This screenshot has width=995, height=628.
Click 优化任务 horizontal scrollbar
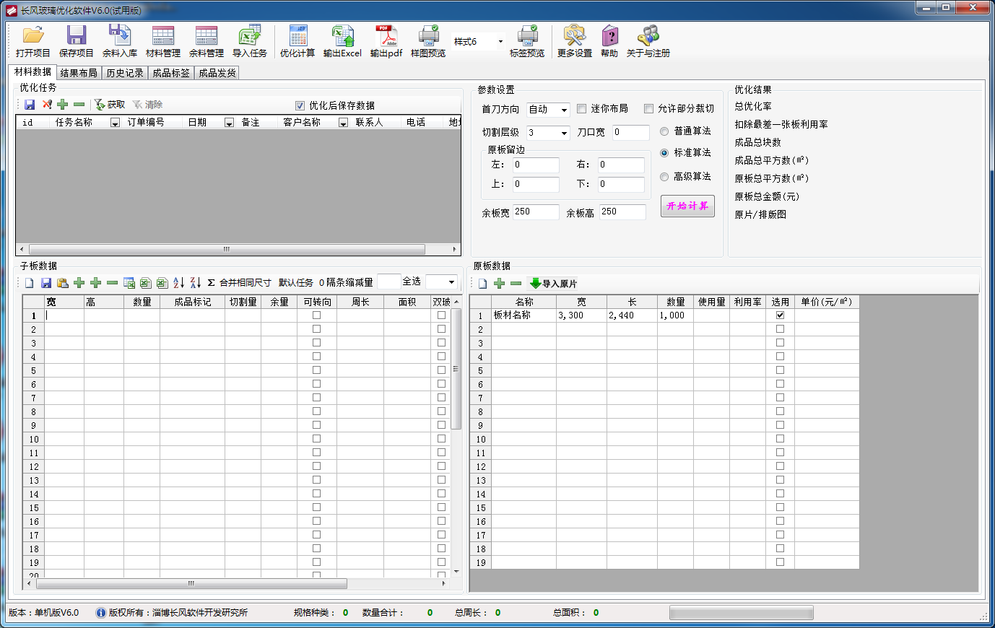[238, 249]
